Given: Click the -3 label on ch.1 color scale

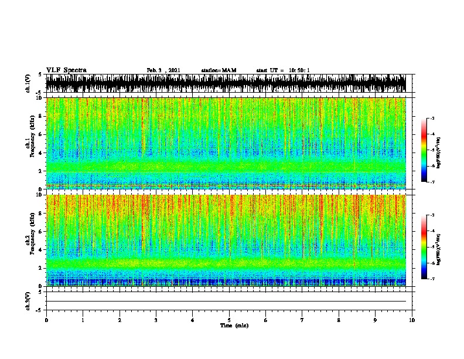Looking at the screenshot, I should pos(432,118).
